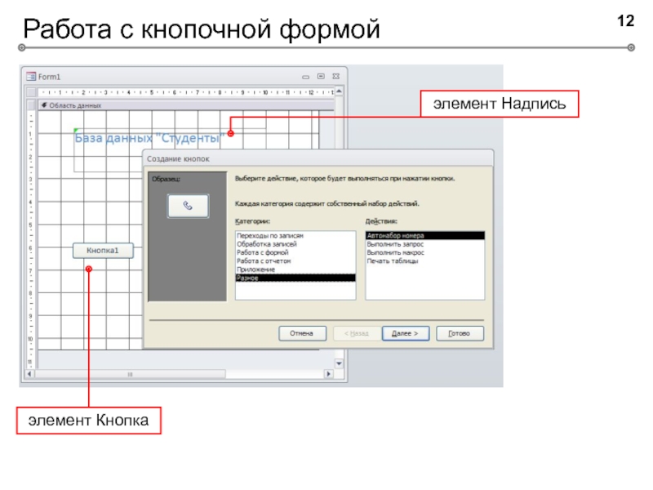Close the Form1 window
The height and width of the screenshot is (490, 653).
click(335, 77)
